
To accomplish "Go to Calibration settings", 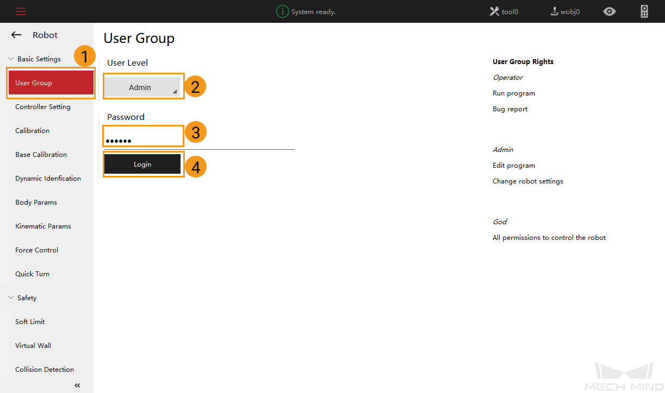I will point(33,131).
